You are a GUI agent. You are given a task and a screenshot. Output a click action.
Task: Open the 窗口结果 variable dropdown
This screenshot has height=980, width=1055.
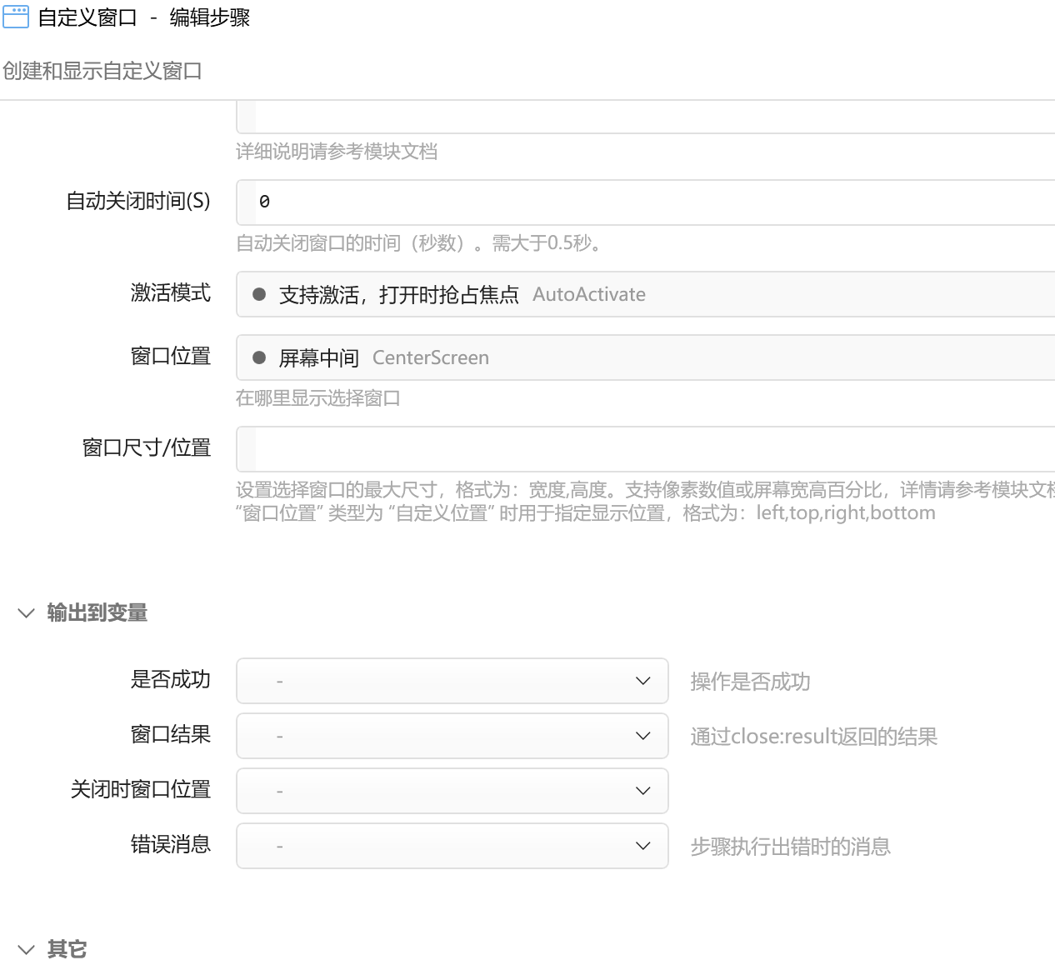452,736
